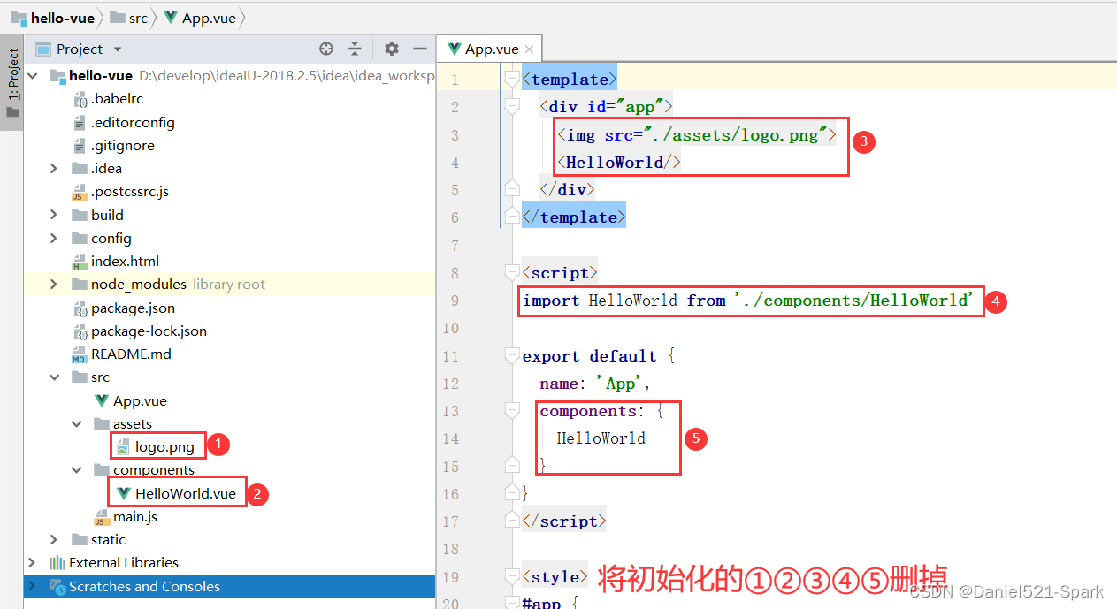The height and width of the screenshot is (609, 1117).
Task: Click hello-vue in the breadcrumb bar
Action: tap(52, 17)
